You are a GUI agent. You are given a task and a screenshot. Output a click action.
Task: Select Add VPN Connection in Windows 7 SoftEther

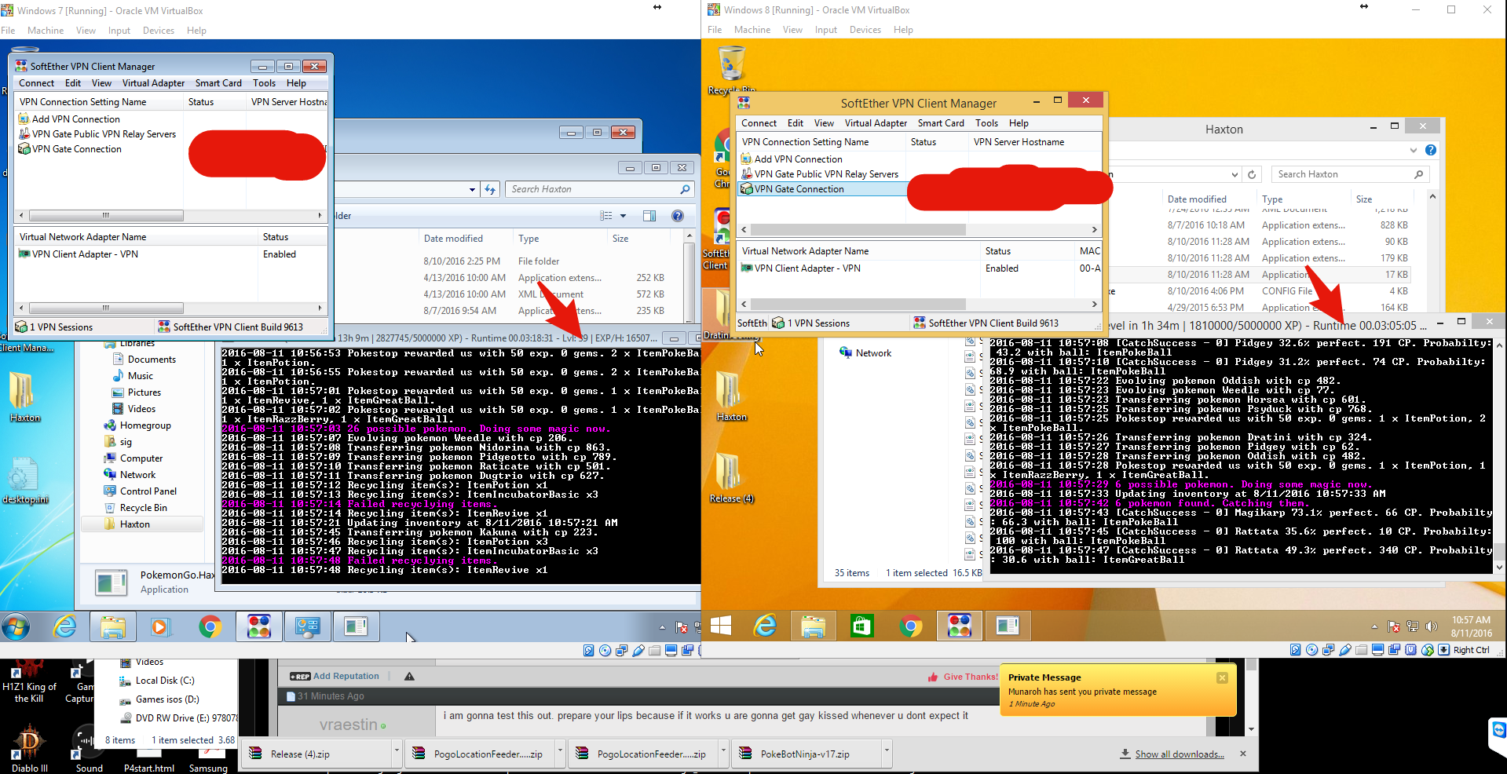tap(75, 119)
